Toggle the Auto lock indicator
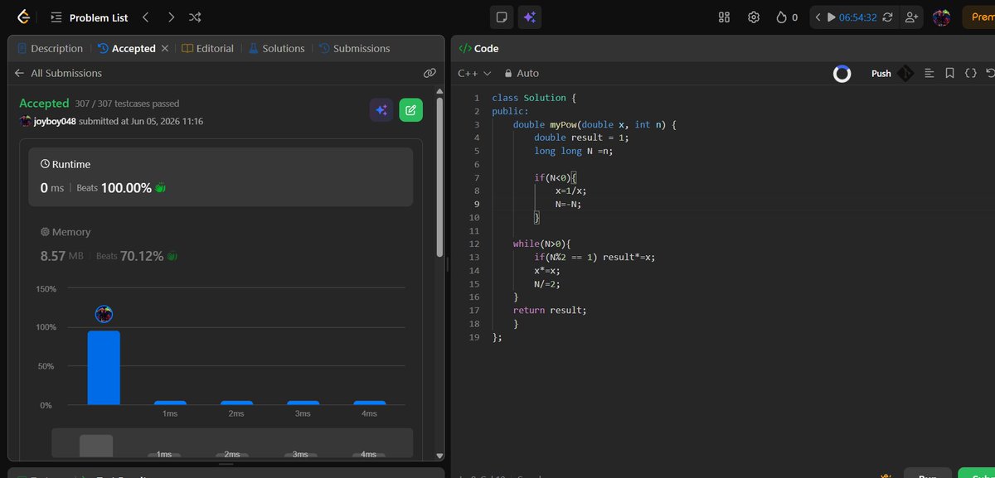The width and height of the screenshot is (995, 478). 521,73
